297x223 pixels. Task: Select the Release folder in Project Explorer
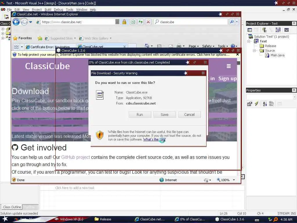268,46
